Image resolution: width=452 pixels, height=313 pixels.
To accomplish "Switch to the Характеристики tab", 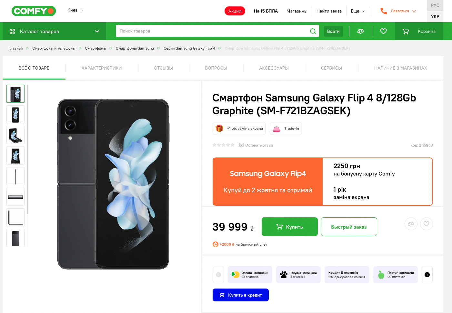I will coord(102,68).
